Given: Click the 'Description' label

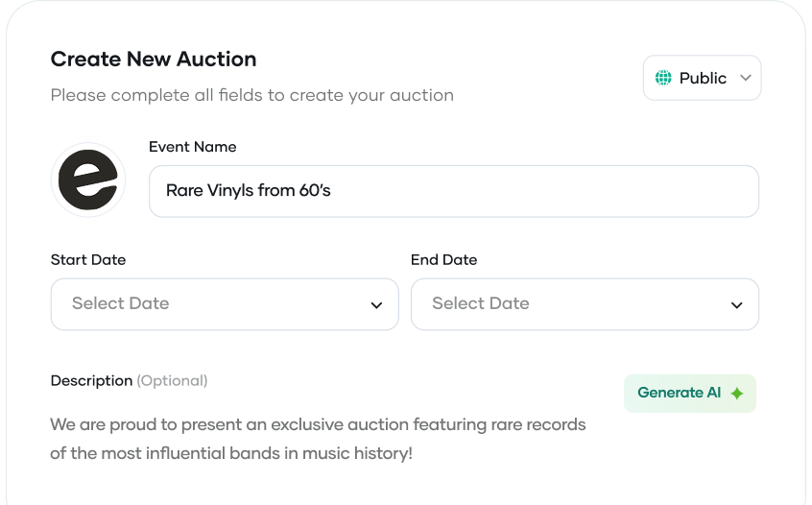Looking at the screenshot, I should point(91,380).
